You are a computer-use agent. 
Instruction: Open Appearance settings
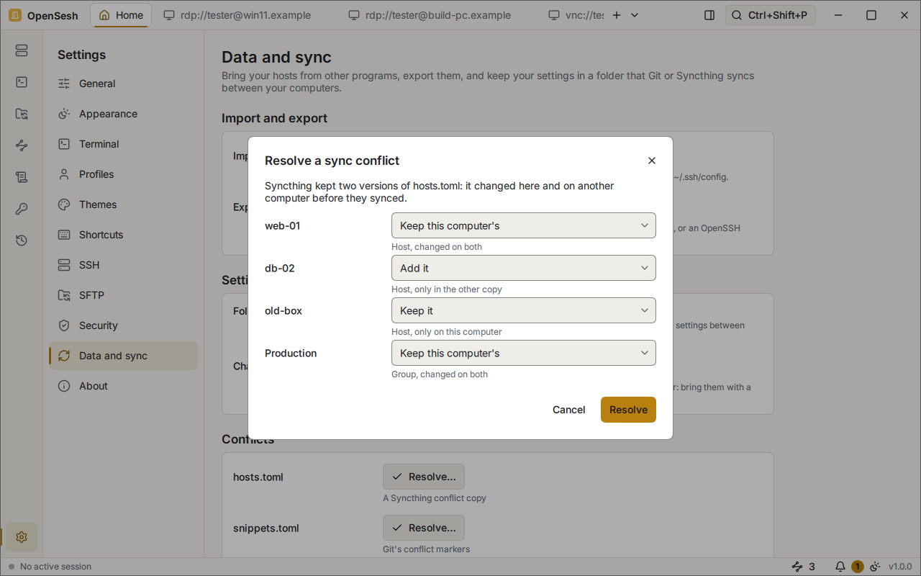(x=123, y=114)
